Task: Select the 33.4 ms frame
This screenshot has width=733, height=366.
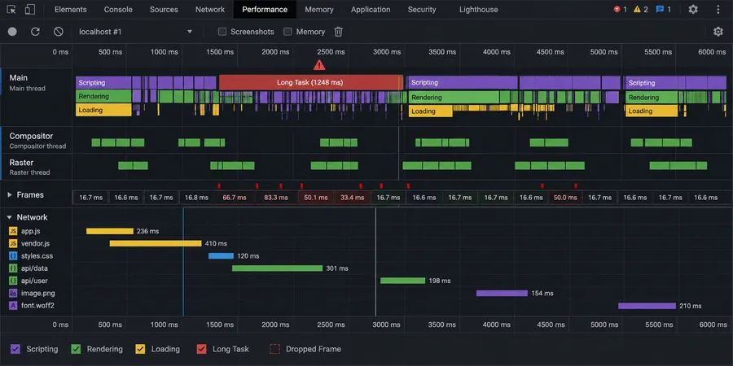Action: 353,198
